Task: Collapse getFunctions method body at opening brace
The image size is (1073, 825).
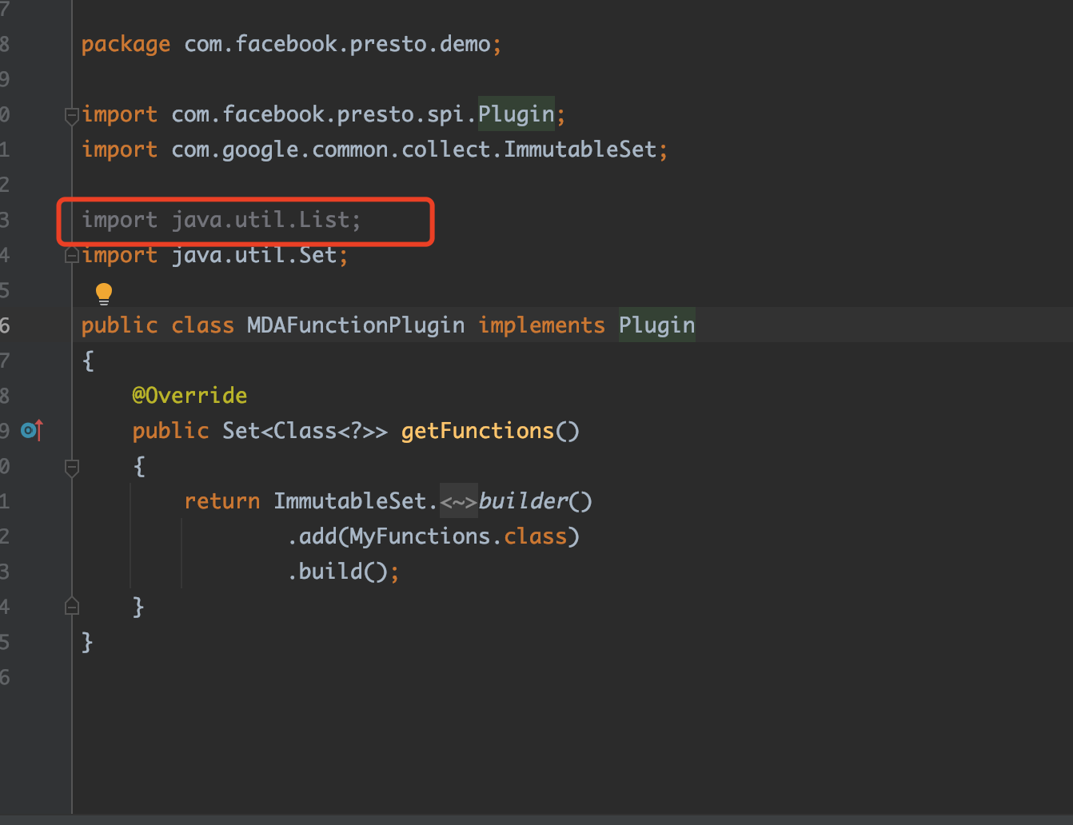Action: 71,467
